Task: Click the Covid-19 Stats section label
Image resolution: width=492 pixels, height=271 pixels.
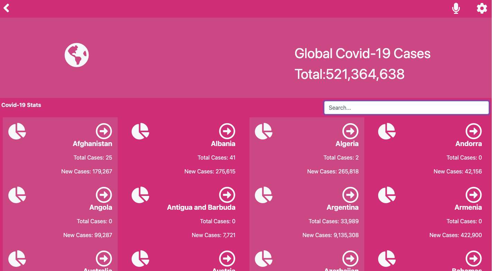Action: (21, 105)
